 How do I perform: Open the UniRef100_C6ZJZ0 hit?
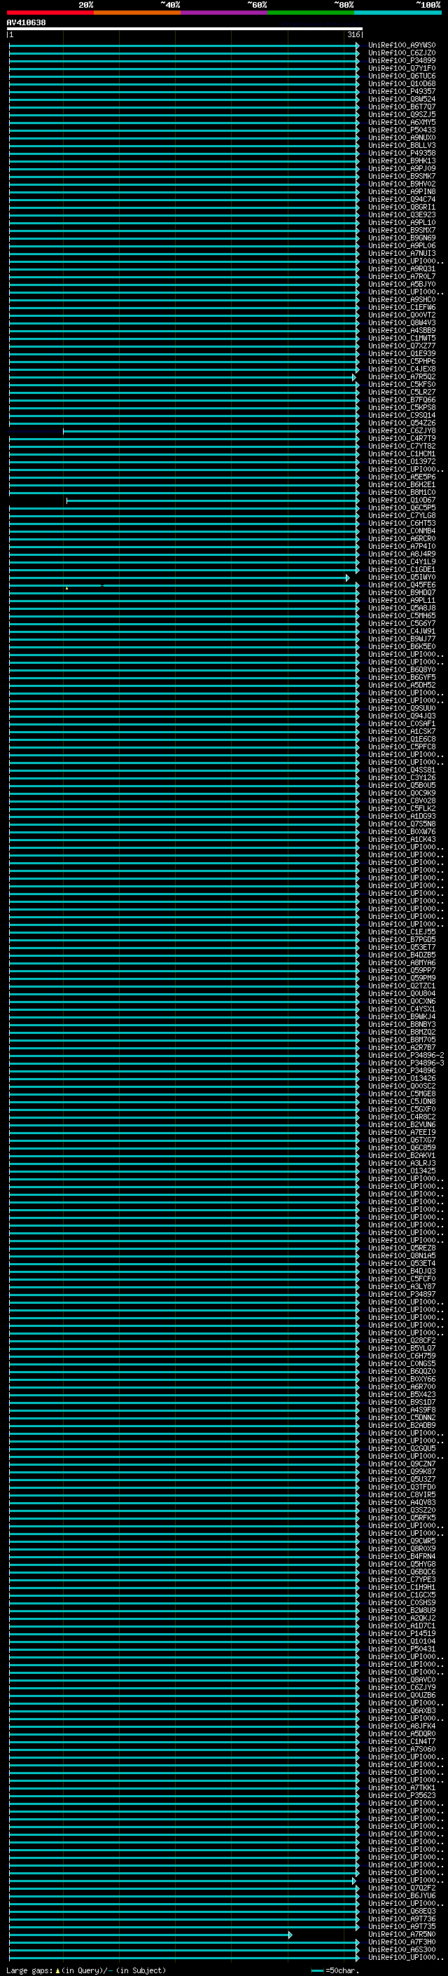pyautogui.click(x=401, y=53)
